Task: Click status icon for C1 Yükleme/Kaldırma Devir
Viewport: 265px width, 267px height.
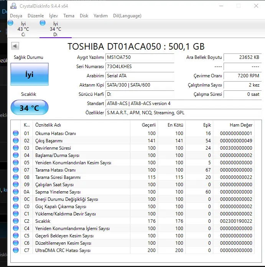Action: (16, 214)
